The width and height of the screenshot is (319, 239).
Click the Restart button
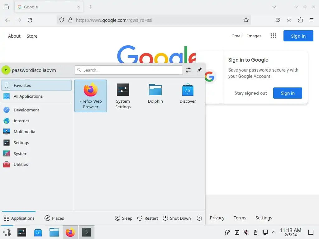(148, 218)
